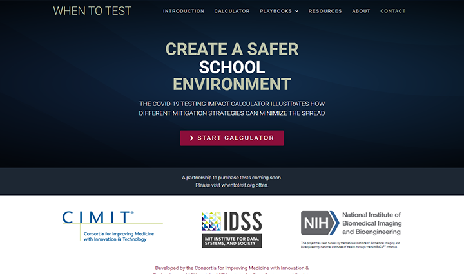Click the NIH RADx funding disclaimer text
Viewport: 464px width, 274px height.
coord(351,245)
